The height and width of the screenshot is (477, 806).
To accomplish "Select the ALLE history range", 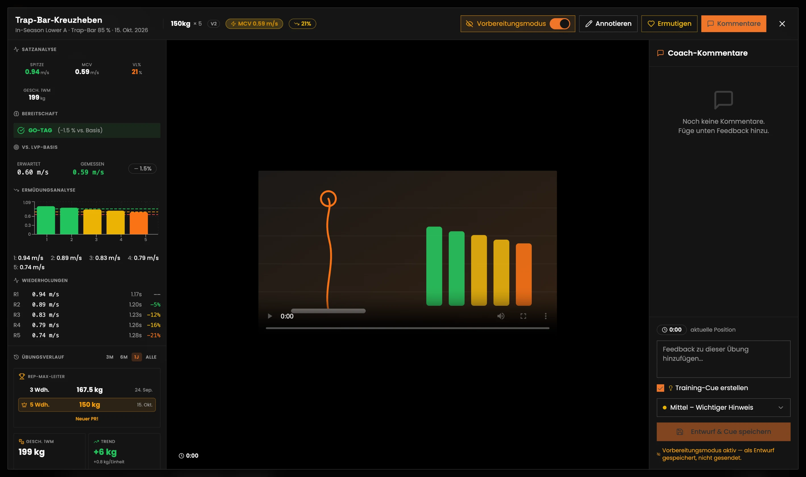I will [151, 357].
